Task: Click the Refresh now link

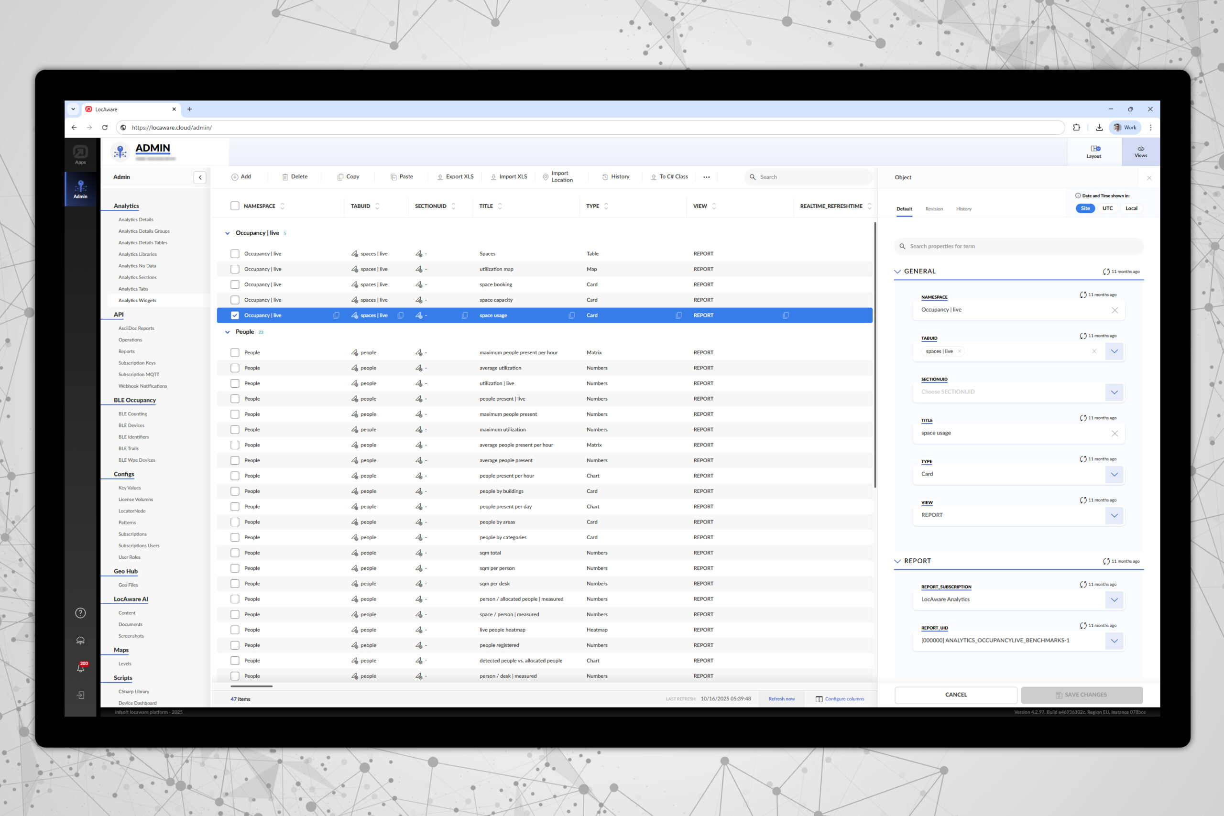Action: [x=781, y=699]
